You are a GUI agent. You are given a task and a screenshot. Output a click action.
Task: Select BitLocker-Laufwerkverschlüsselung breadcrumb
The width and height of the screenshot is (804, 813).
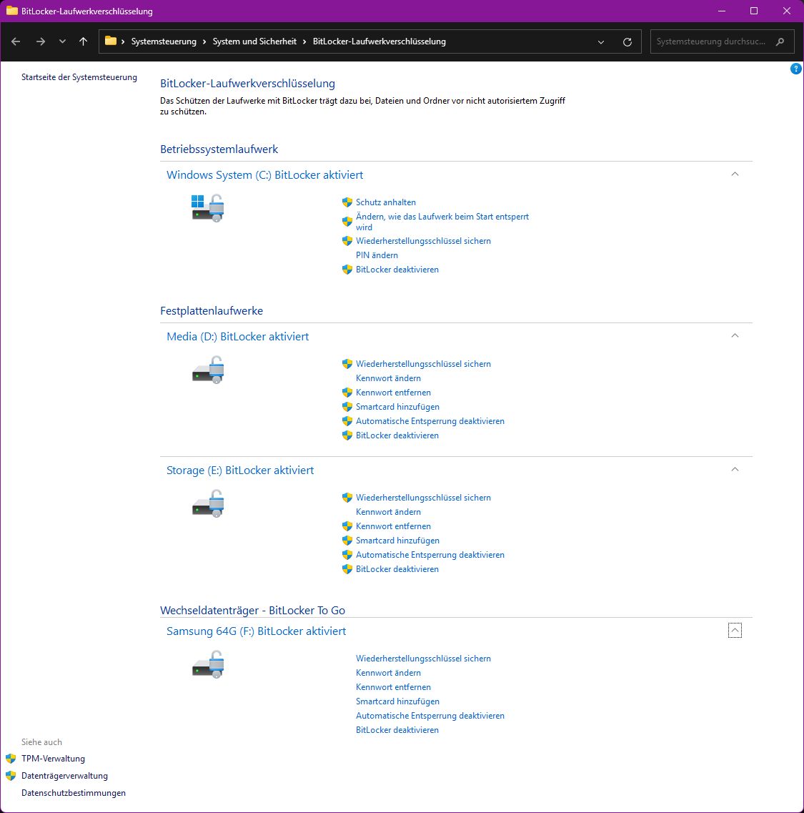click(x=379, y=41)
